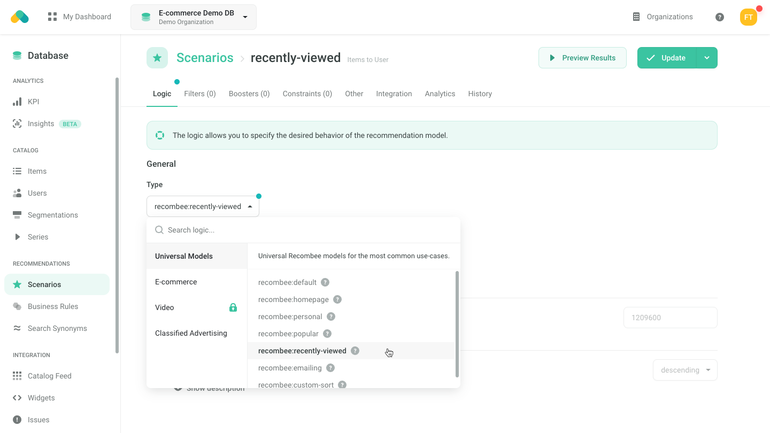This screenshot has height=433, width=770.
Task: Select Universal Models category
Action: (x=197, y=256)
